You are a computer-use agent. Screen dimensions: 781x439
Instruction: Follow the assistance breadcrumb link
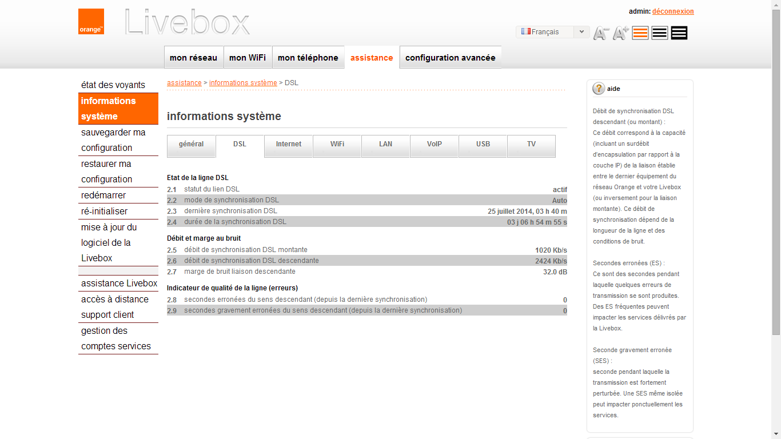184,83
